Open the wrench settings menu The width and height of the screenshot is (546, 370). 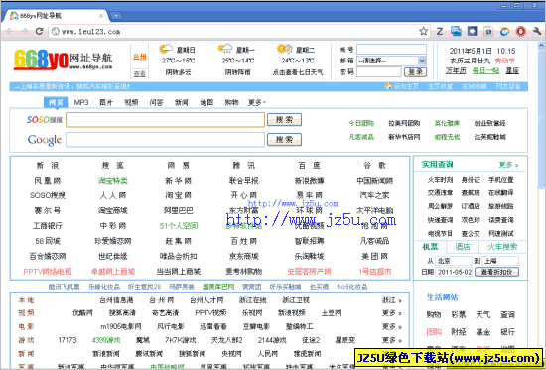tap(537, 32)
